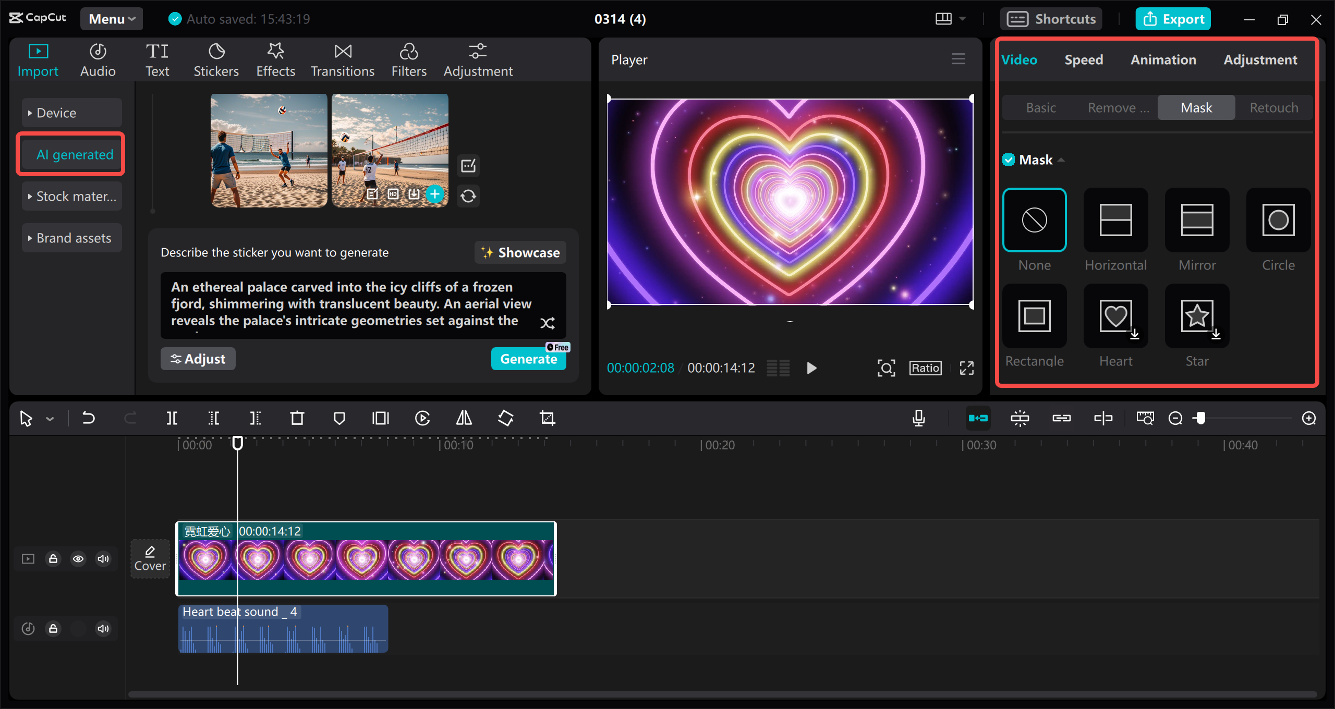Adjust the timeline zoom slider
This screenshot has height=709, width=1335.
[1201, 418]
